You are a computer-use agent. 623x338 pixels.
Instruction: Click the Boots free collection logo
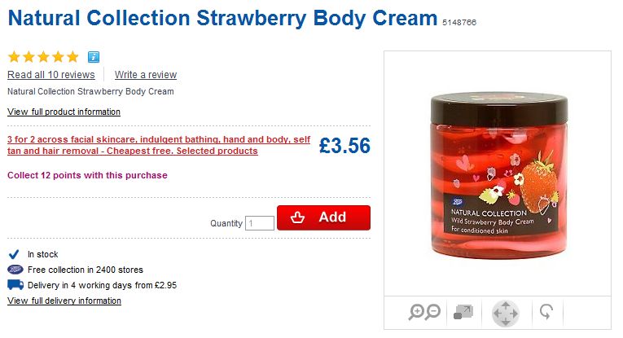click(15, 270)
